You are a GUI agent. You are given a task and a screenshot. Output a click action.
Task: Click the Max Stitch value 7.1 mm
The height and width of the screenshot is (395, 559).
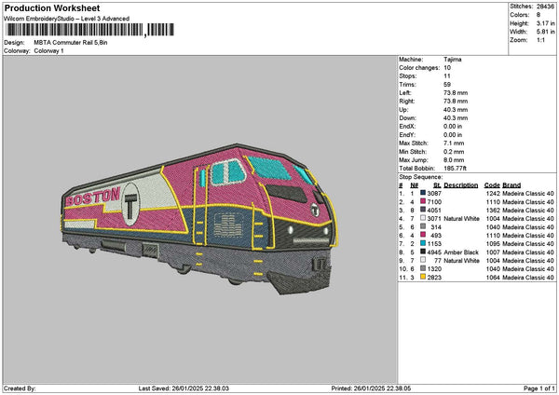tap(454, 143)
